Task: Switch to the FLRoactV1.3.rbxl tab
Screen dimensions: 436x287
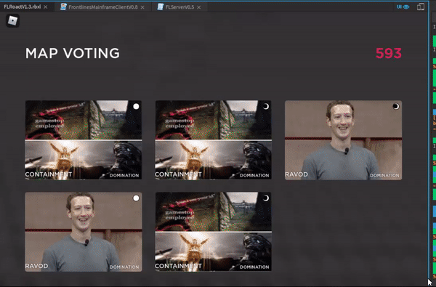Action: click(x=23, y=7)
